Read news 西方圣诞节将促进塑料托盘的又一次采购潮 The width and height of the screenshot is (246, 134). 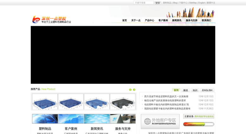click(x=166, y=97)
